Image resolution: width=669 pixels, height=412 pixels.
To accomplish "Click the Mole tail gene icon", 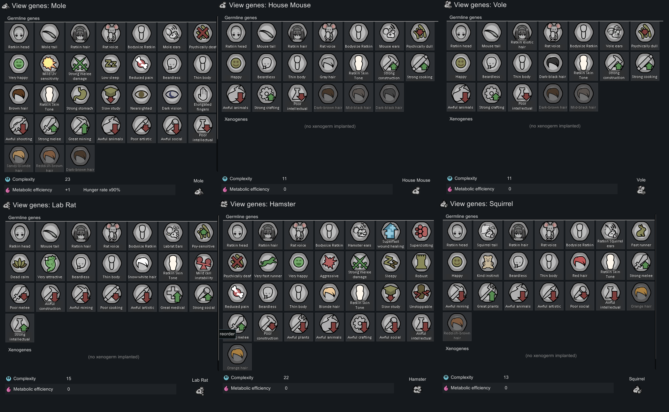I will tap(50, 34).
